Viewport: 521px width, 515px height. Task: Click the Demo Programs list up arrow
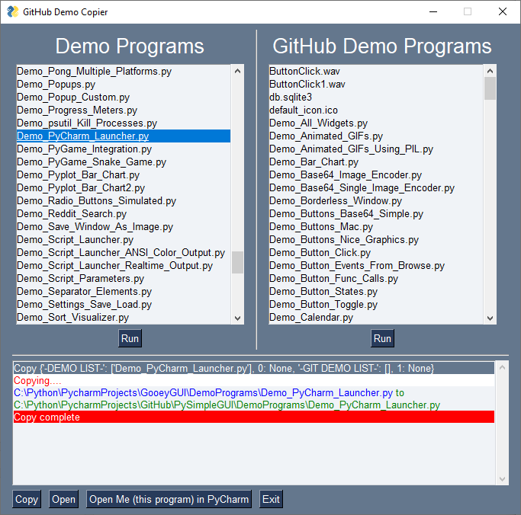[x=237, y=71]
